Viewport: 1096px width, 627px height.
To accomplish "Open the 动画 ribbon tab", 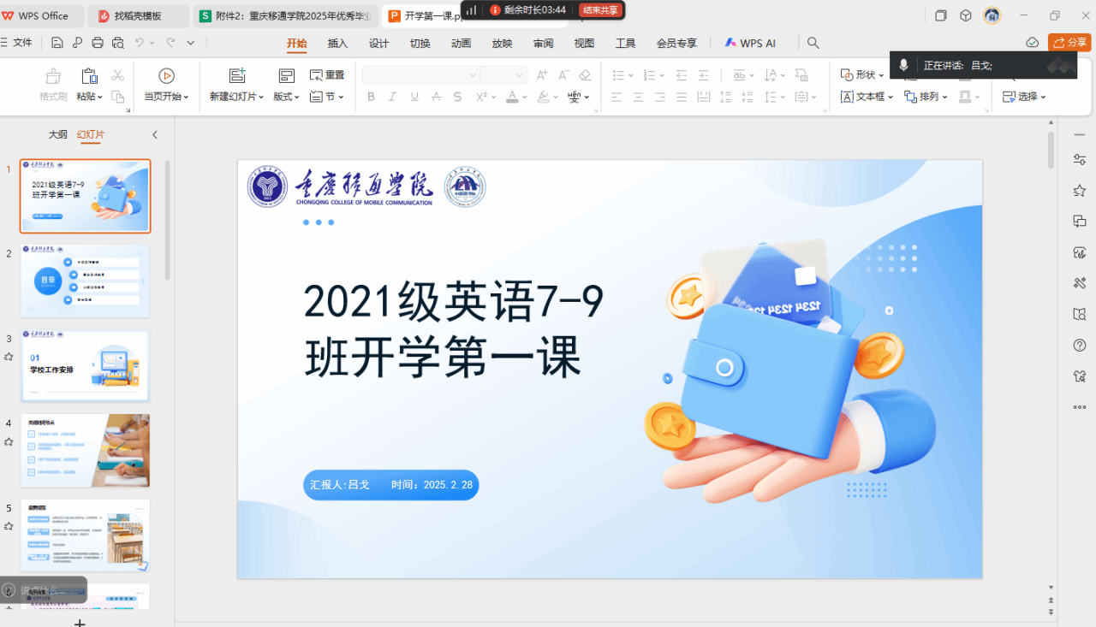I will pyautogui.click(x=461, y=44).
